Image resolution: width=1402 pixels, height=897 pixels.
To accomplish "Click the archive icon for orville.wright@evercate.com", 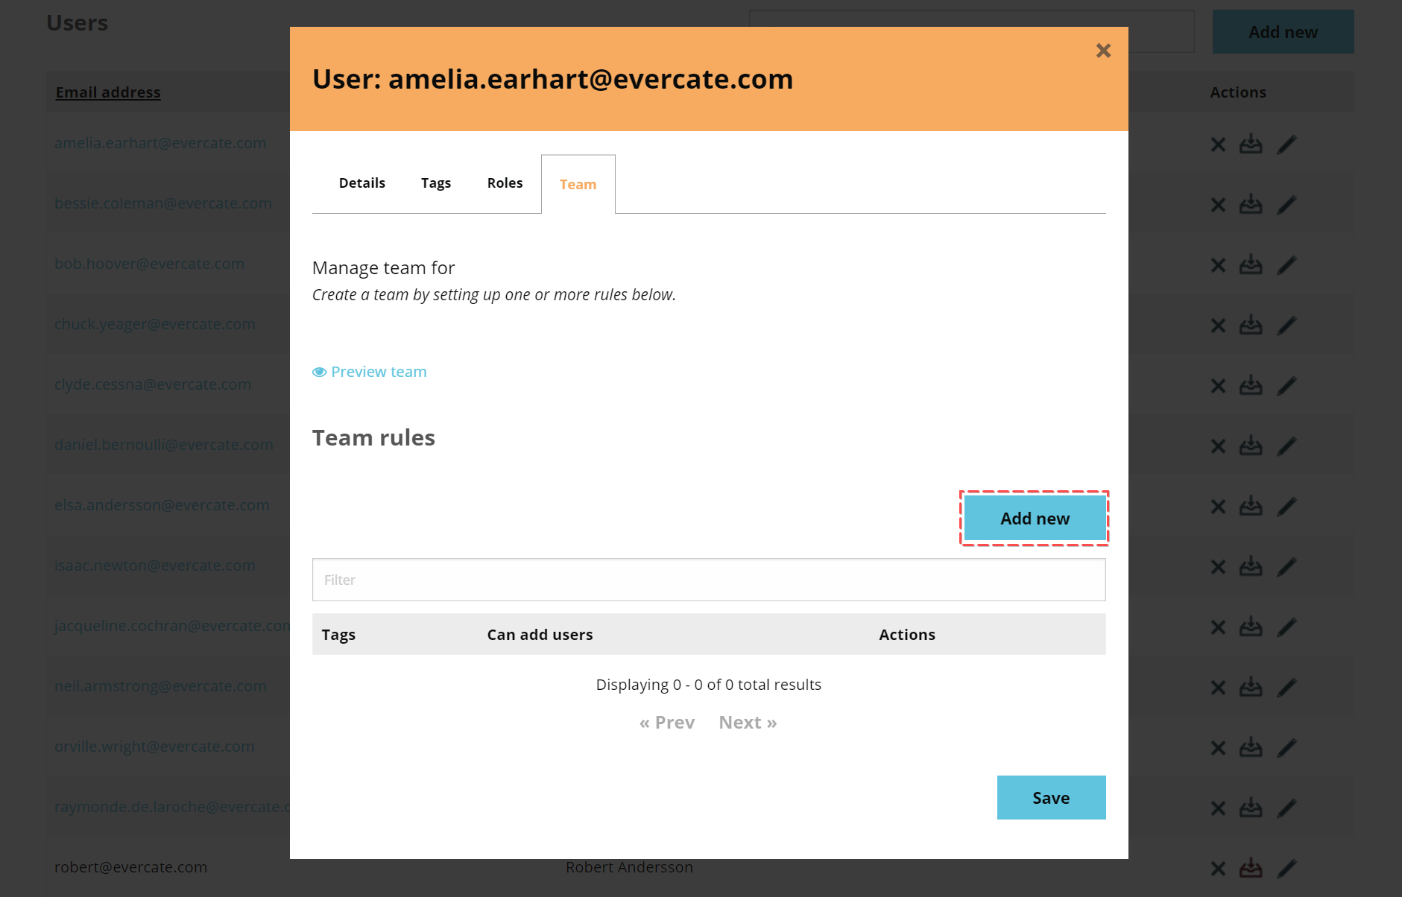I will pyautogui.click(x=1251, y=746).
